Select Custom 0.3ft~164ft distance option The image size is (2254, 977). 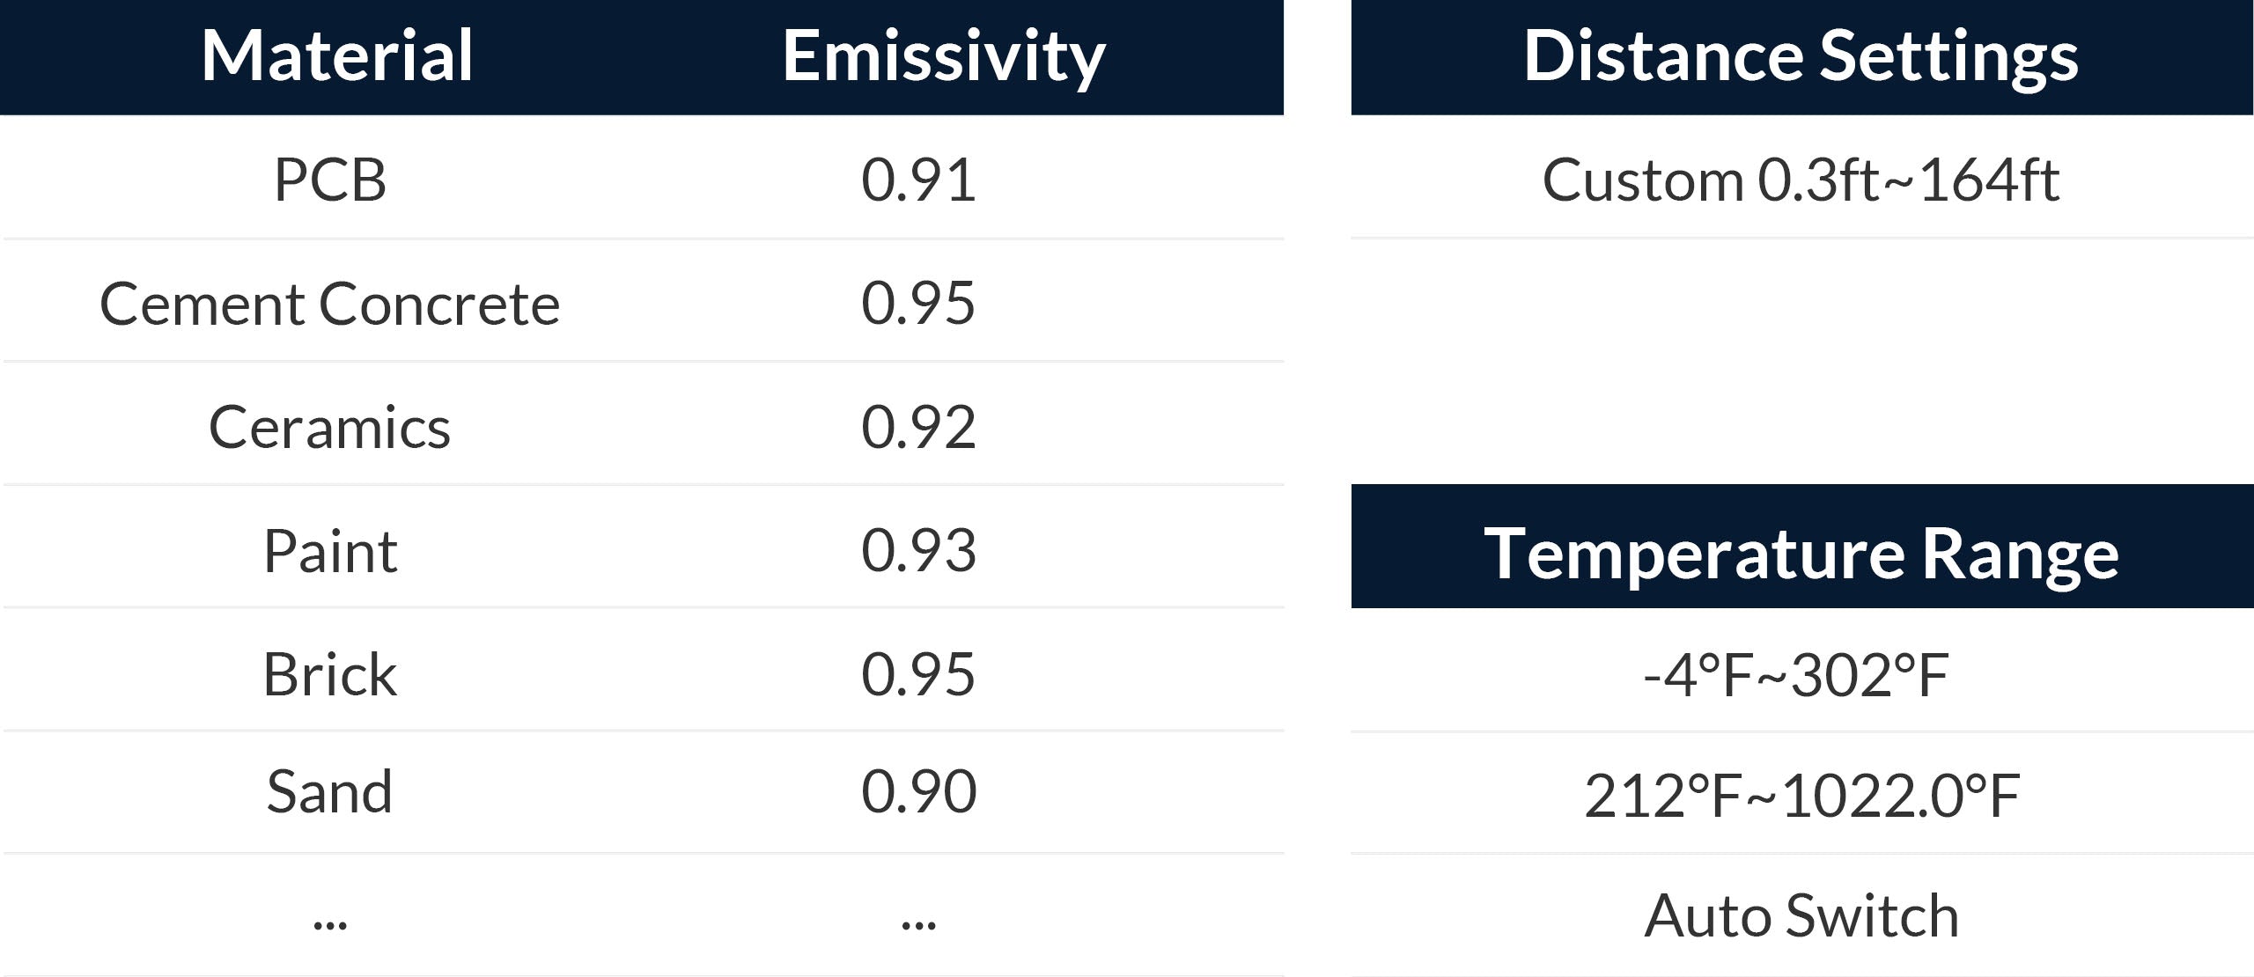[1801, 180]
